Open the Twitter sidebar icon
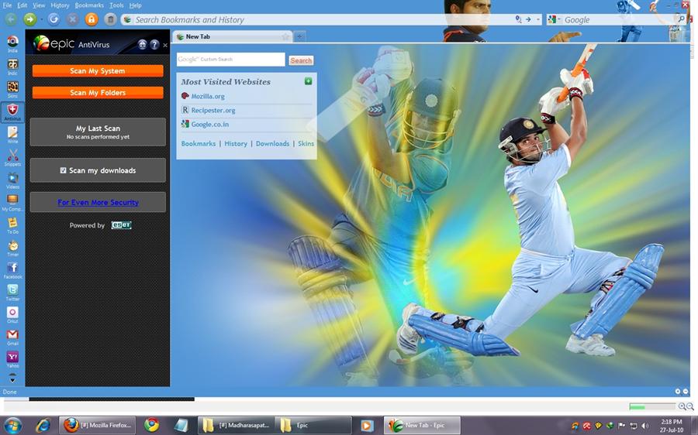 [x=12, y=292]
